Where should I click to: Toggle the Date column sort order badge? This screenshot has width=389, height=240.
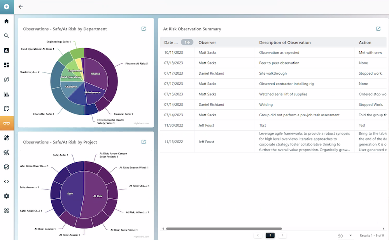[187, 42]
